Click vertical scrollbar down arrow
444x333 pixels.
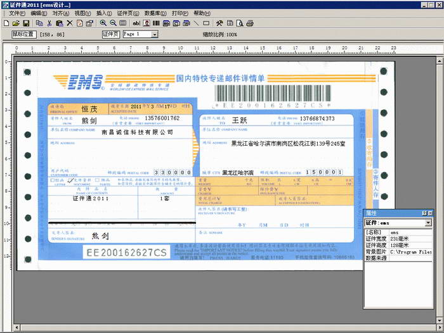click(440, 320)
